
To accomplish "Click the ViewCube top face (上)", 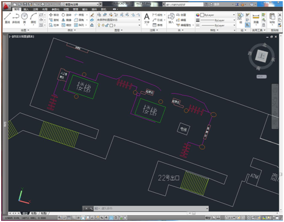I will click(x=261, y=56).
